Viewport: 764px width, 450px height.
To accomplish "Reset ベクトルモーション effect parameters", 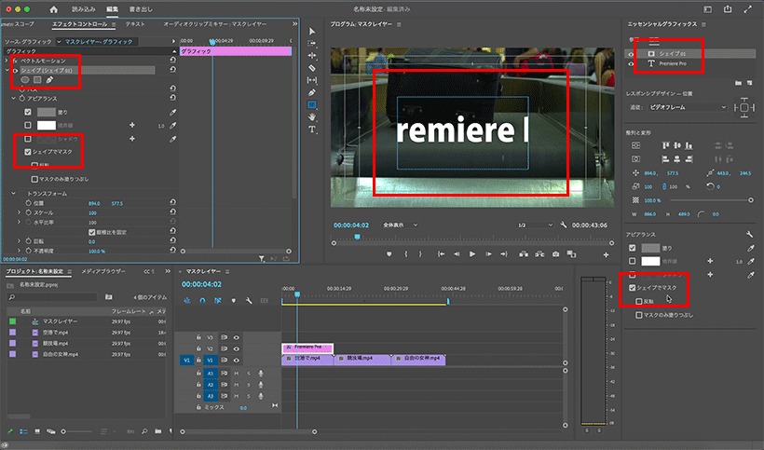I will tap(172, 60).
